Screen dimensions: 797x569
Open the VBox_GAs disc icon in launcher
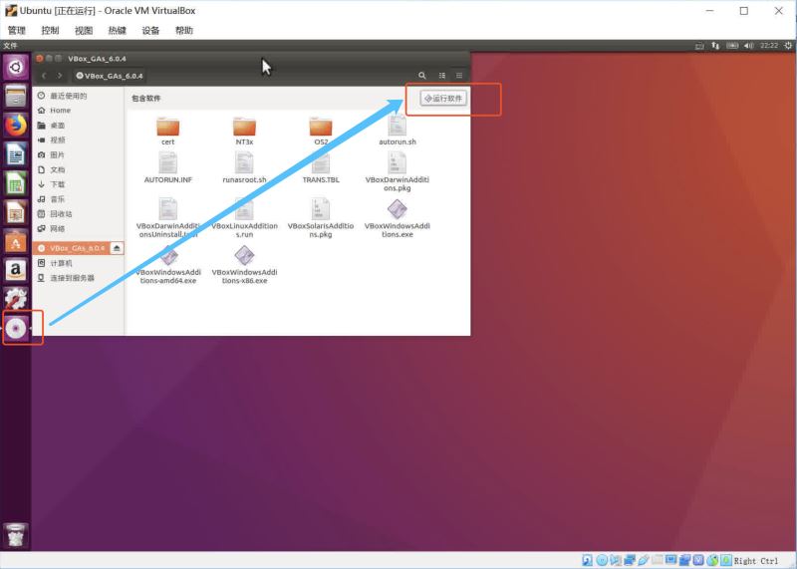(17, 328)
